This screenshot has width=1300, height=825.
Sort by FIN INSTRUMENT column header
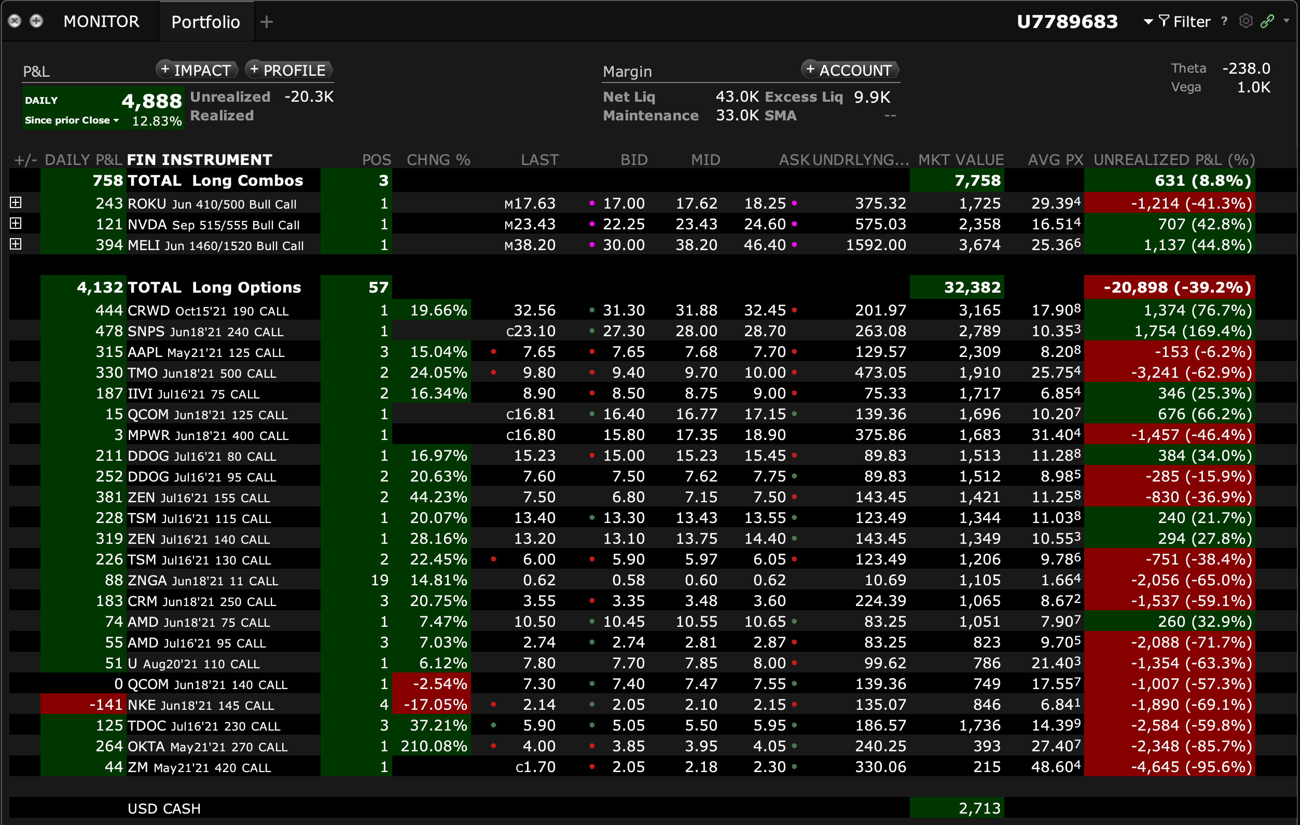point(199,160)
